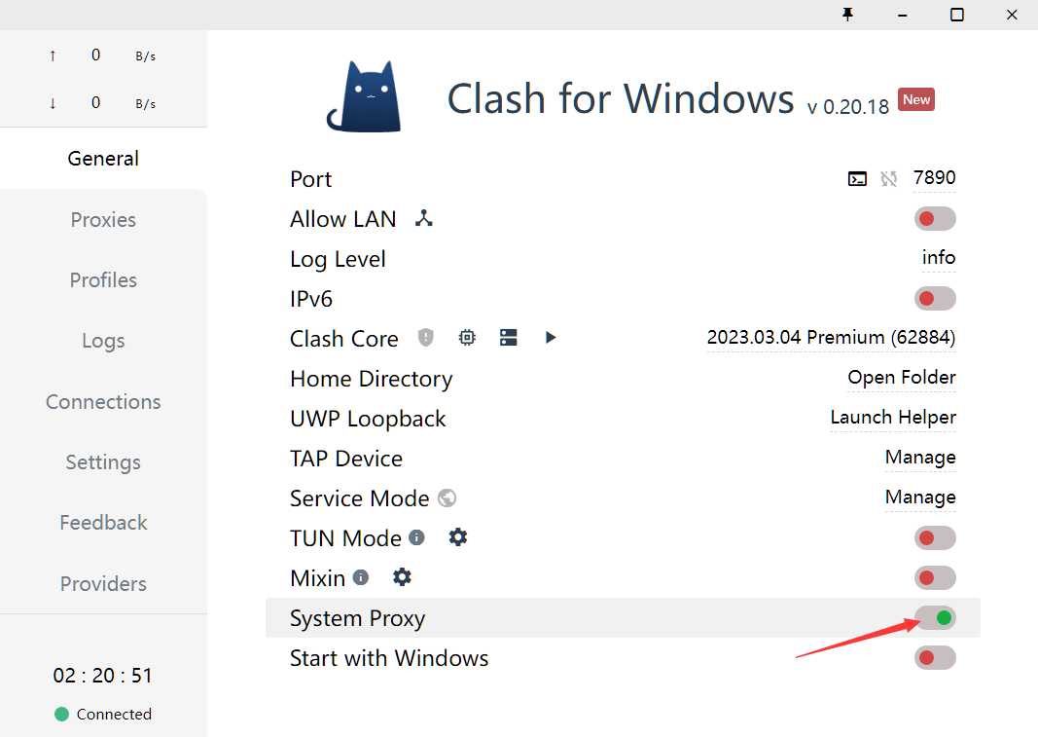The height and width of the screenshot is (737, 1038).
Task: Turn off the System Proxy toggle
Action: coord(935,617)
